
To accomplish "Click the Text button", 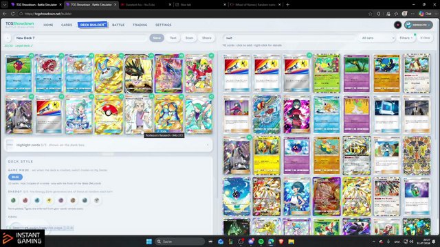I will pos(173,38).
